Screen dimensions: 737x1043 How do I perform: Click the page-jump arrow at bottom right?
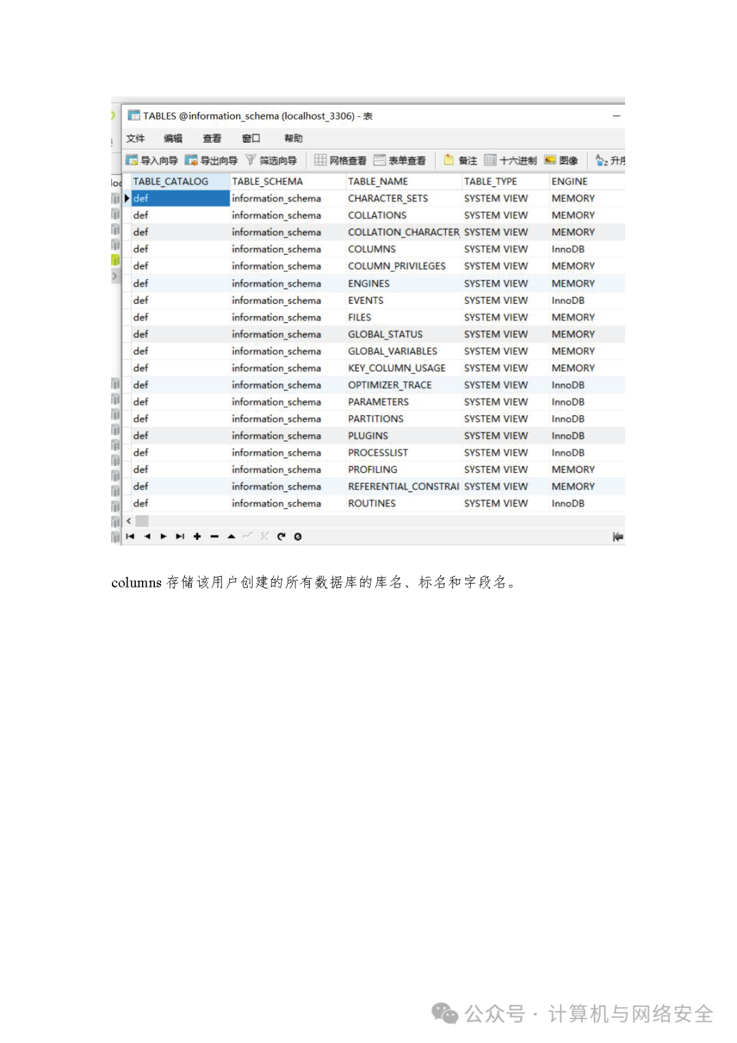click(618, 537)
